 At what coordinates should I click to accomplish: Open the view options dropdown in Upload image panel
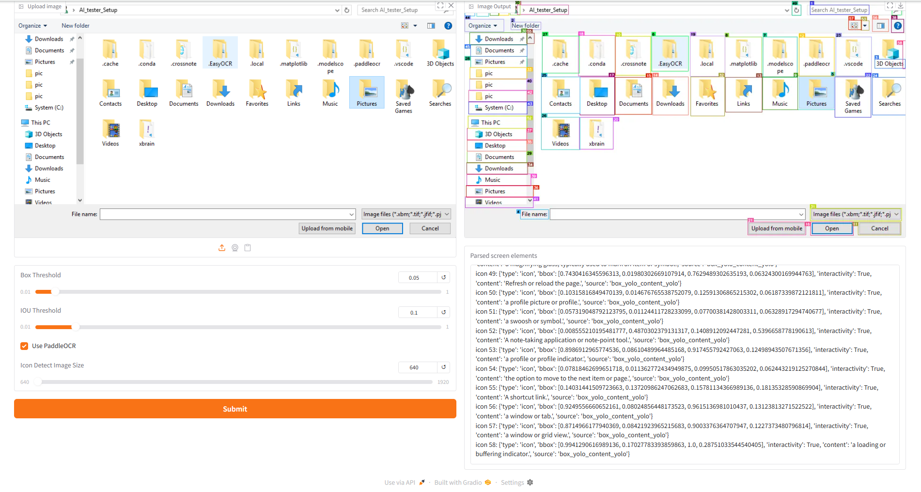[x=415, y=26]
